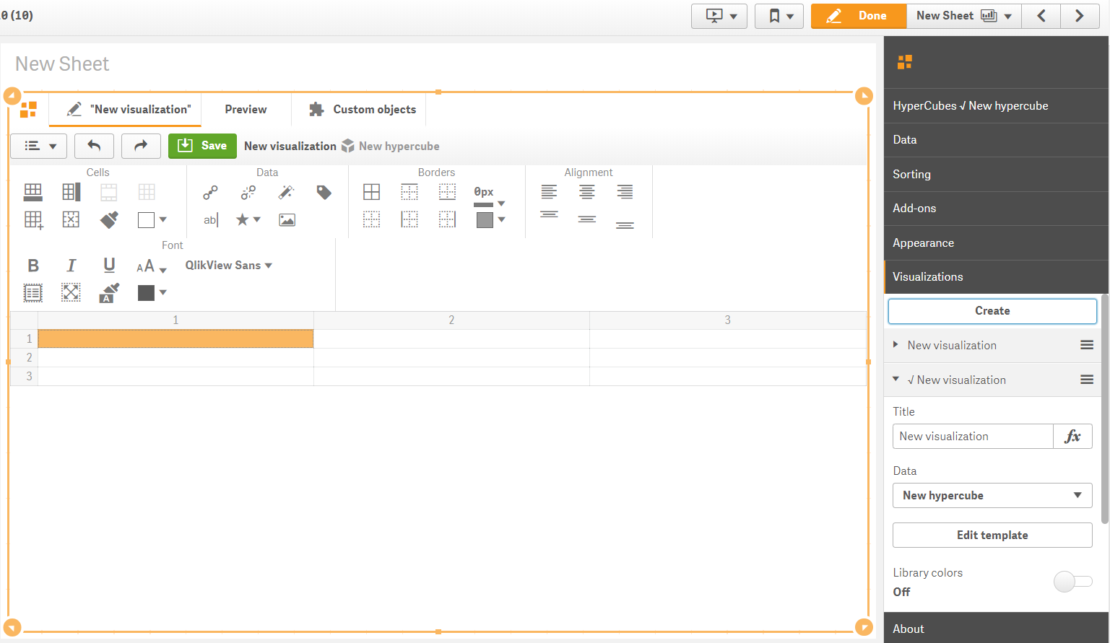Screen dimensions: 1110x643
Task: Align text center horizontally
Action: click(587, 192)
